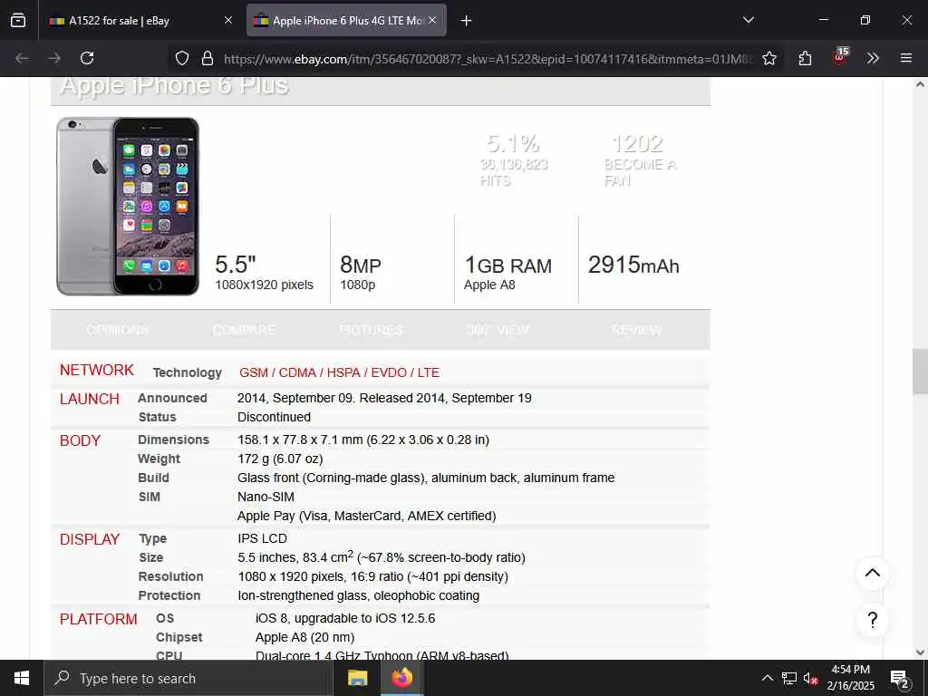Click the Technology spec label
This screenshot has height=696, width=928.
tap(187, 372)
